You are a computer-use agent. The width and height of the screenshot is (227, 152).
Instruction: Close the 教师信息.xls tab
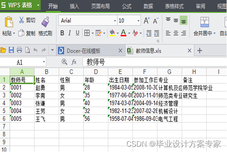point(189,51)
